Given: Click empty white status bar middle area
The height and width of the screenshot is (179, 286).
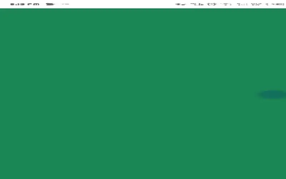Looking at the screenshot, I should 122,4.
